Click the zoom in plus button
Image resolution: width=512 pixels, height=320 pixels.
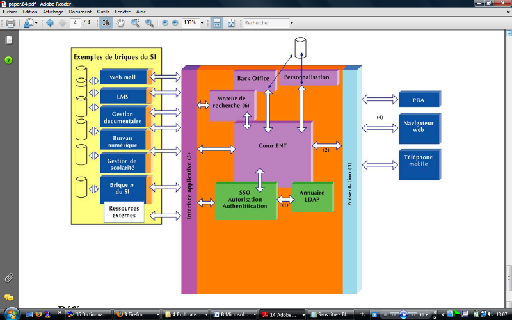(x=175, y=23)
